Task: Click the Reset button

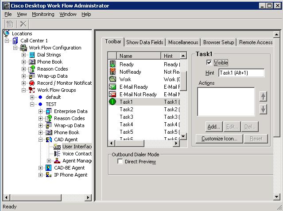Action: pyautogui.click(x=256, y=139)
